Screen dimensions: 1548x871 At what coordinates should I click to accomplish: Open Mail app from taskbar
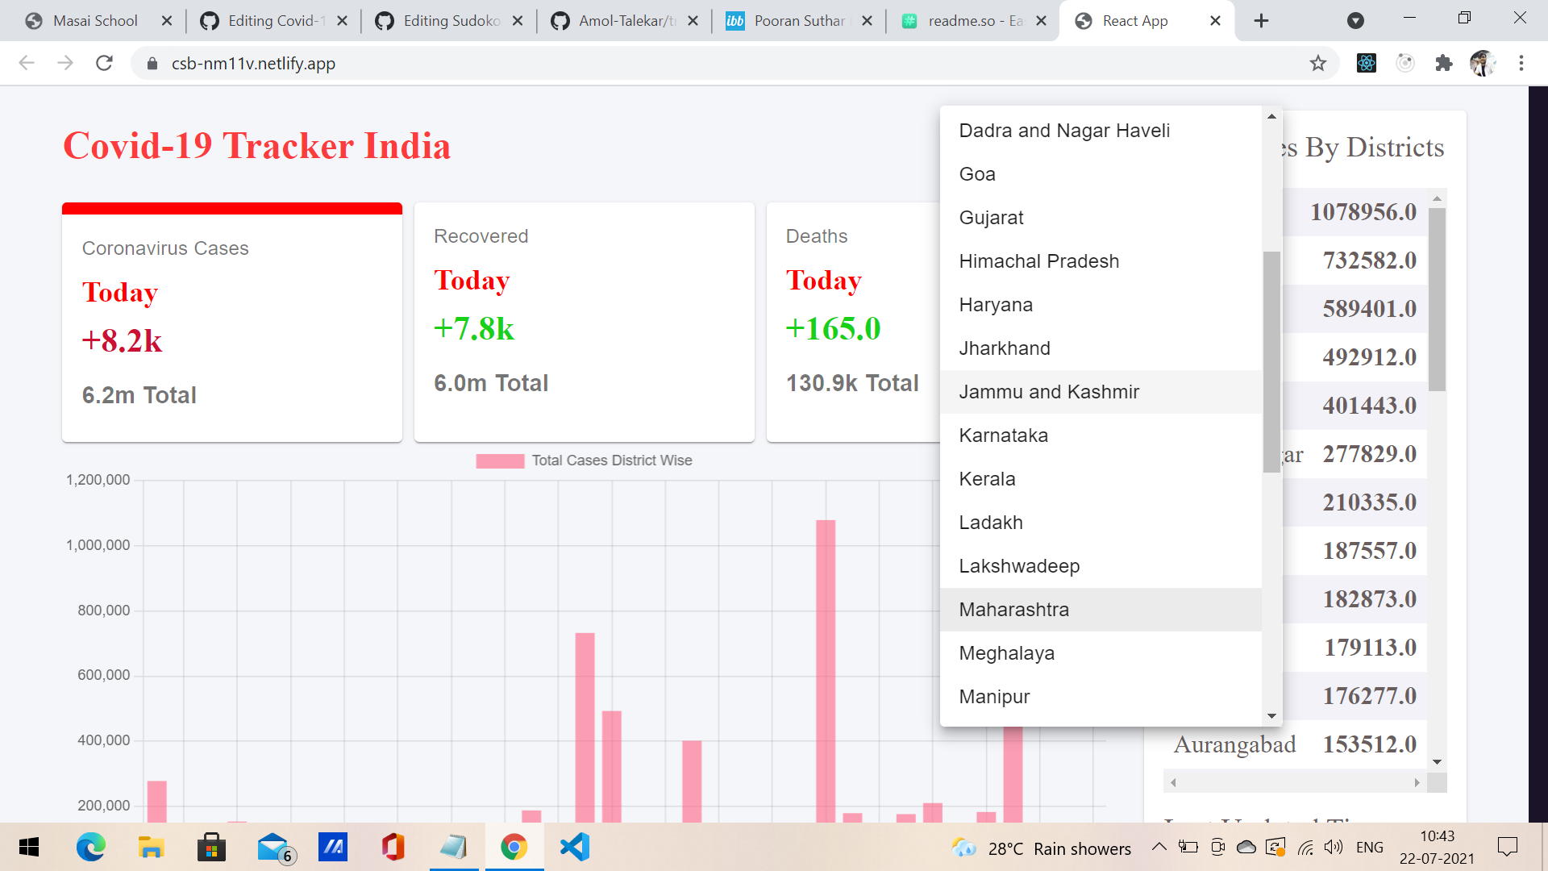(x=276, y=848)
